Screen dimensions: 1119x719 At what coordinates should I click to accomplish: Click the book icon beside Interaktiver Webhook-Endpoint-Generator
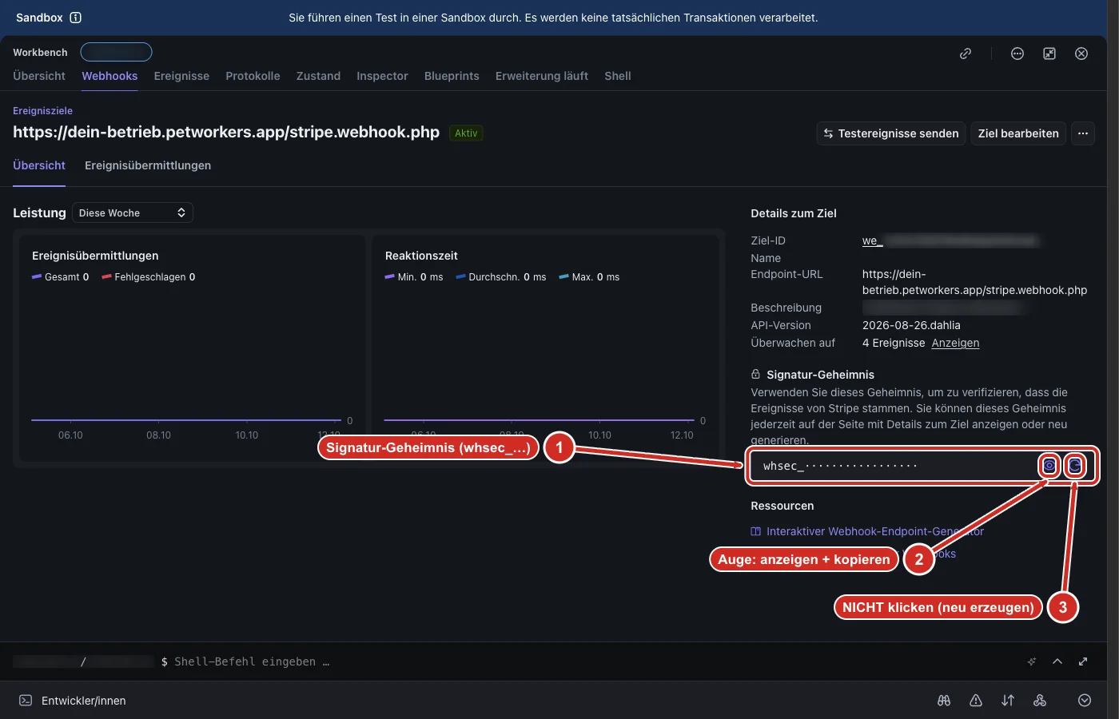[x=755, y=531]
